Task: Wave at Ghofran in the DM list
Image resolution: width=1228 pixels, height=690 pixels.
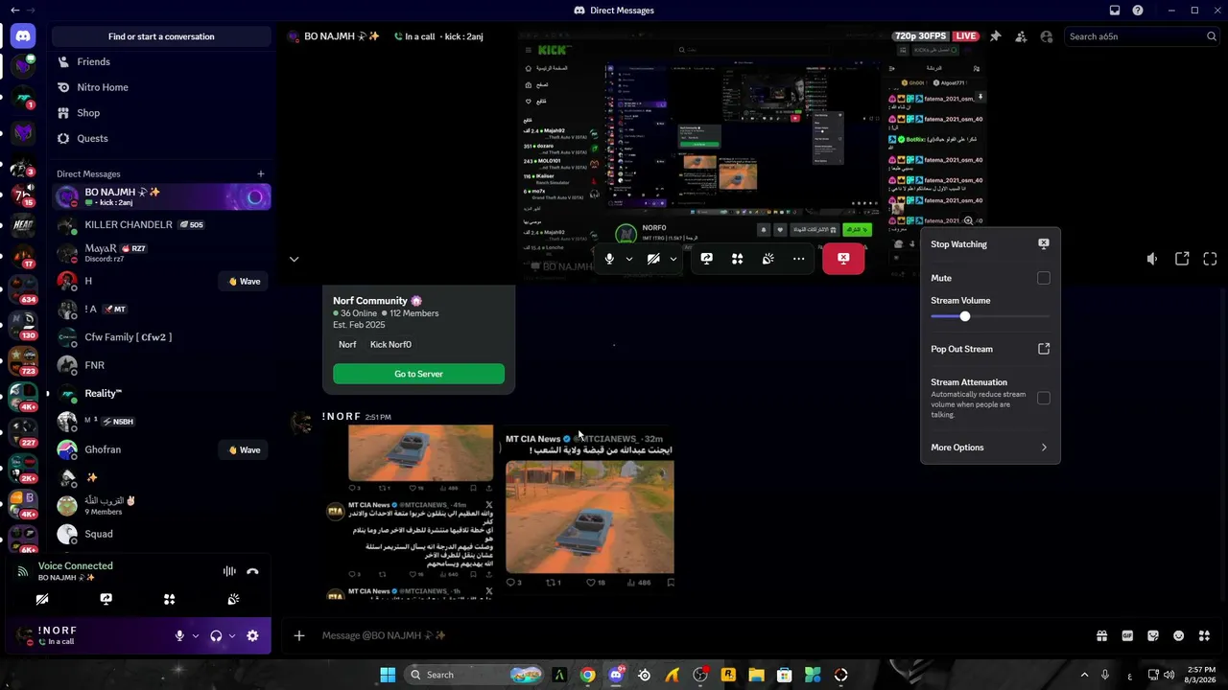Action: 244,449
